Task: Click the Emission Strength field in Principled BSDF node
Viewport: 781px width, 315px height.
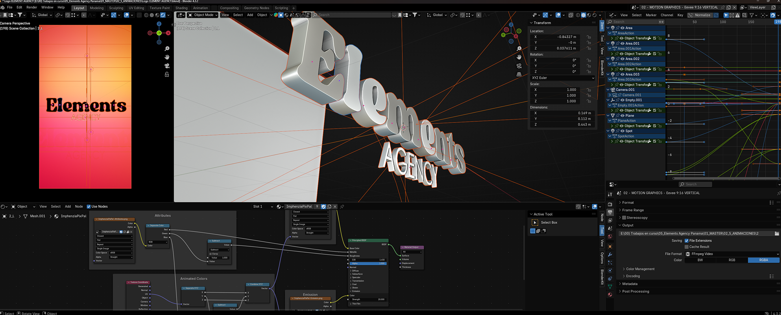Action: (368, 300)
